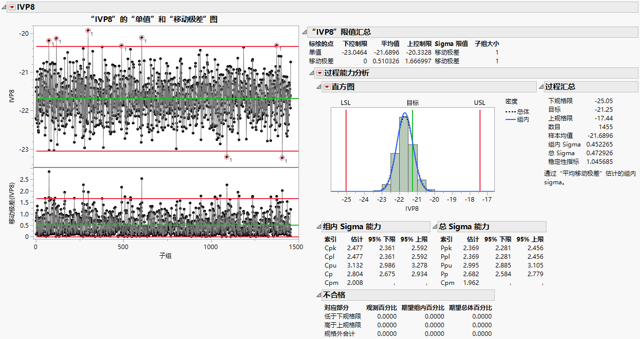Select the Ppk estimate value 2.369

point(470,248)
